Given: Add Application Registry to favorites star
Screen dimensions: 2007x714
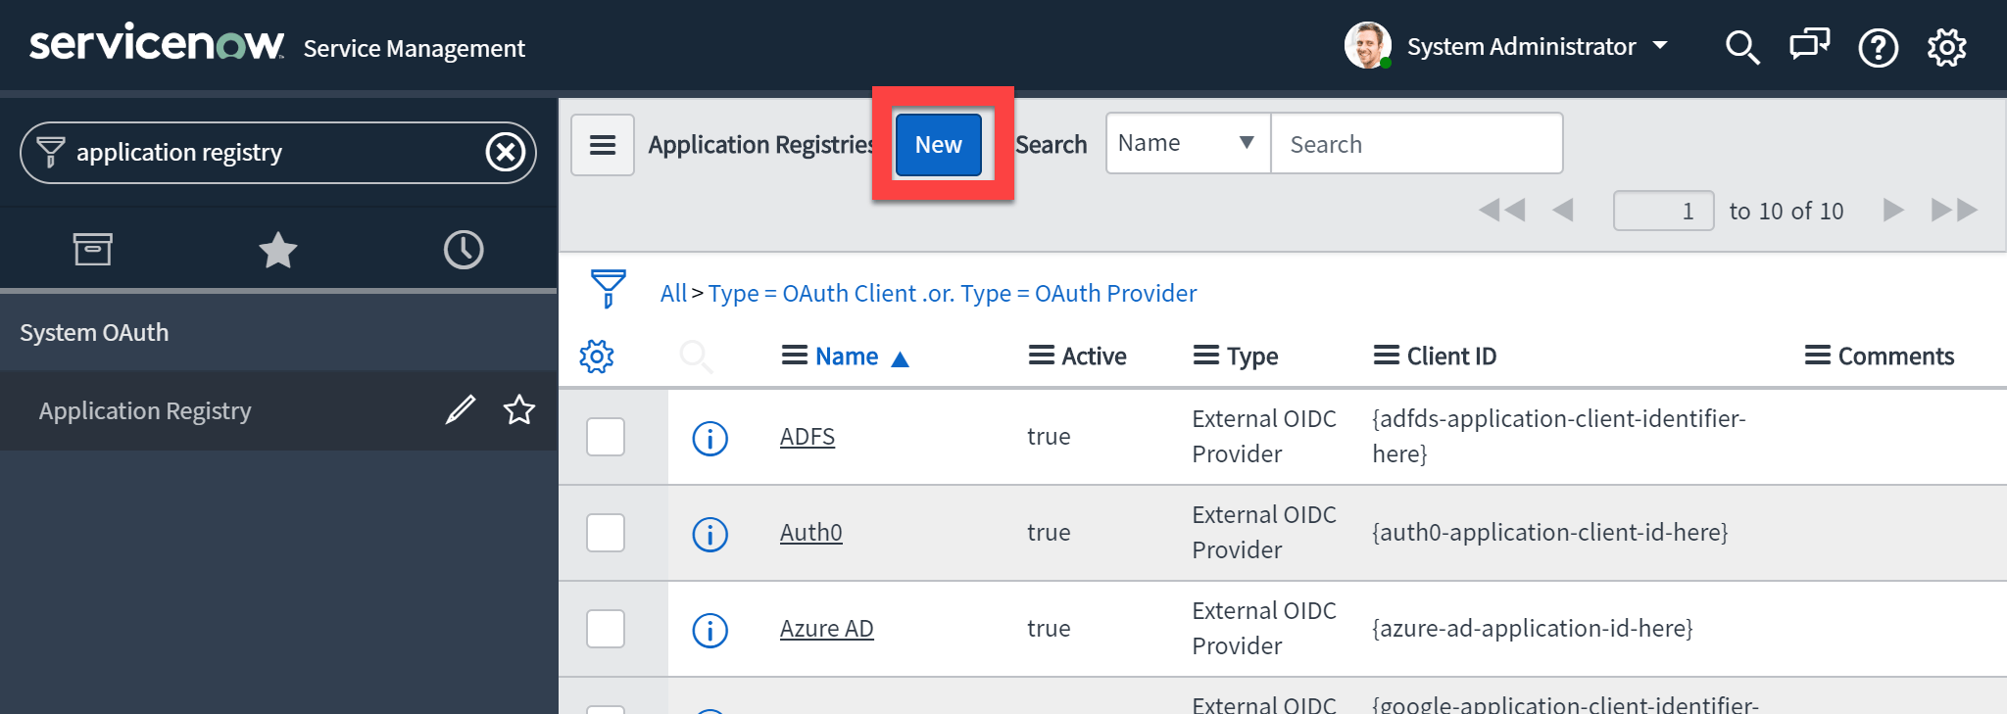Looking at the screenshot, I should (519, 409).
